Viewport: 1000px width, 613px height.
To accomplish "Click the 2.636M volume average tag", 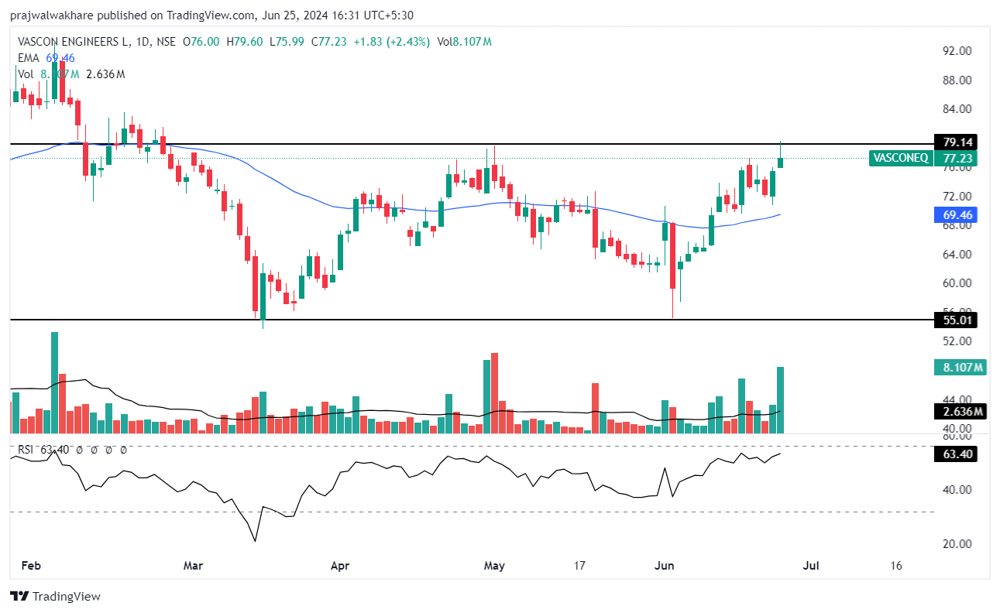I will click(x=957, y=412).
